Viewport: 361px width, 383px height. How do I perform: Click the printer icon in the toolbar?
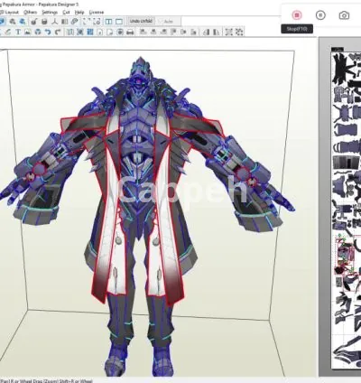(130, 33)
